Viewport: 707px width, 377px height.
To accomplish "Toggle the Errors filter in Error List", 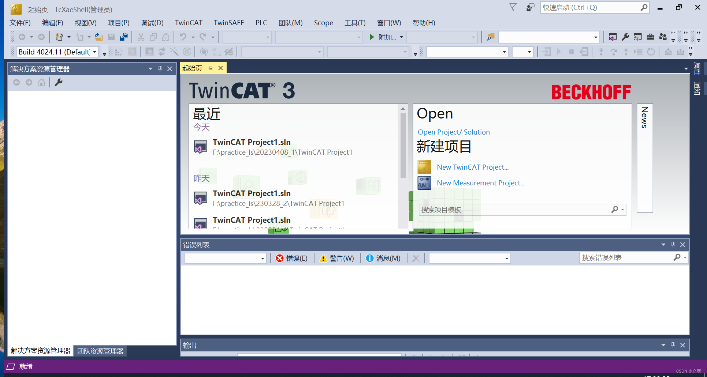I will tap(291, 258).
